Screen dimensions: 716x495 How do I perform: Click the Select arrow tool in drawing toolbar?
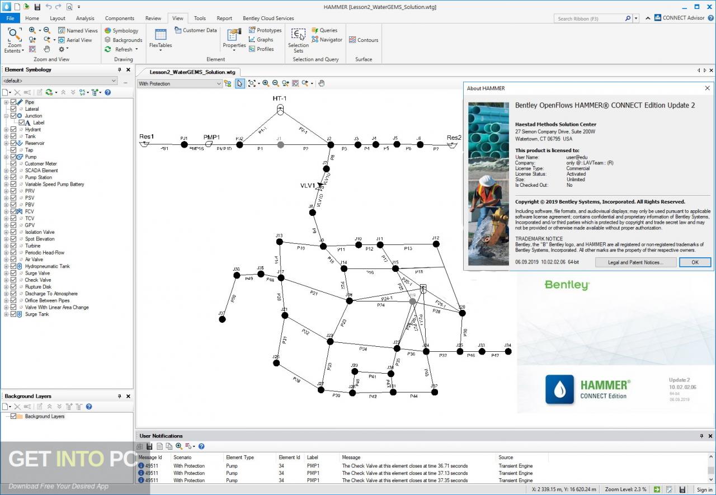click(239, 83)
